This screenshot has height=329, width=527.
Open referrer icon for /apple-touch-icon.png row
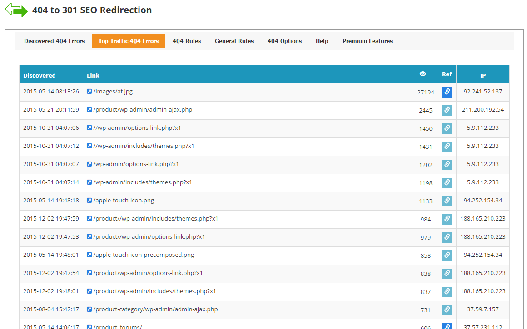tap(447, 201)
